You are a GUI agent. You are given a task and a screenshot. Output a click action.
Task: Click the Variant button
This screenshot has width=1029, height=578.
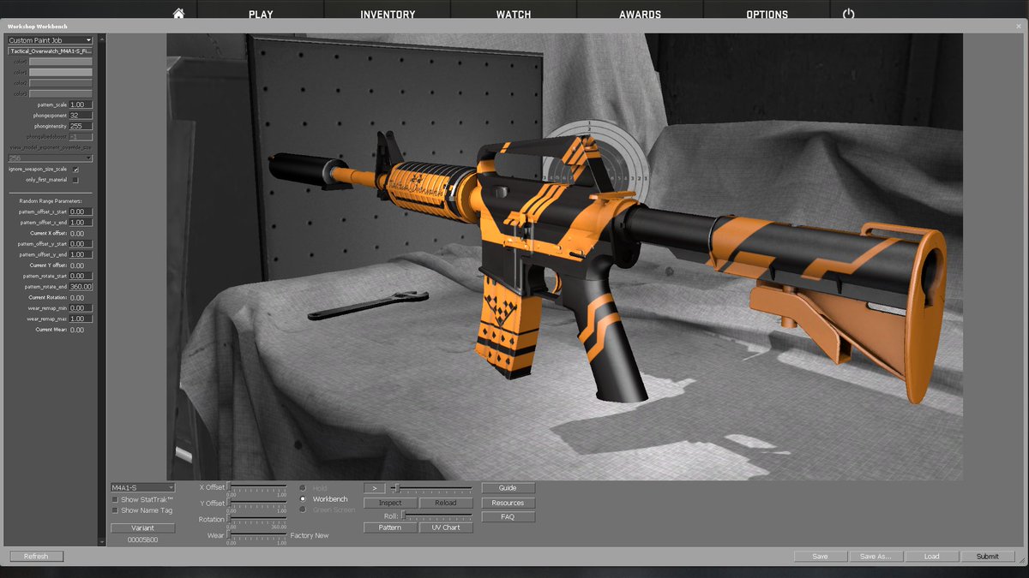point(142,528)
